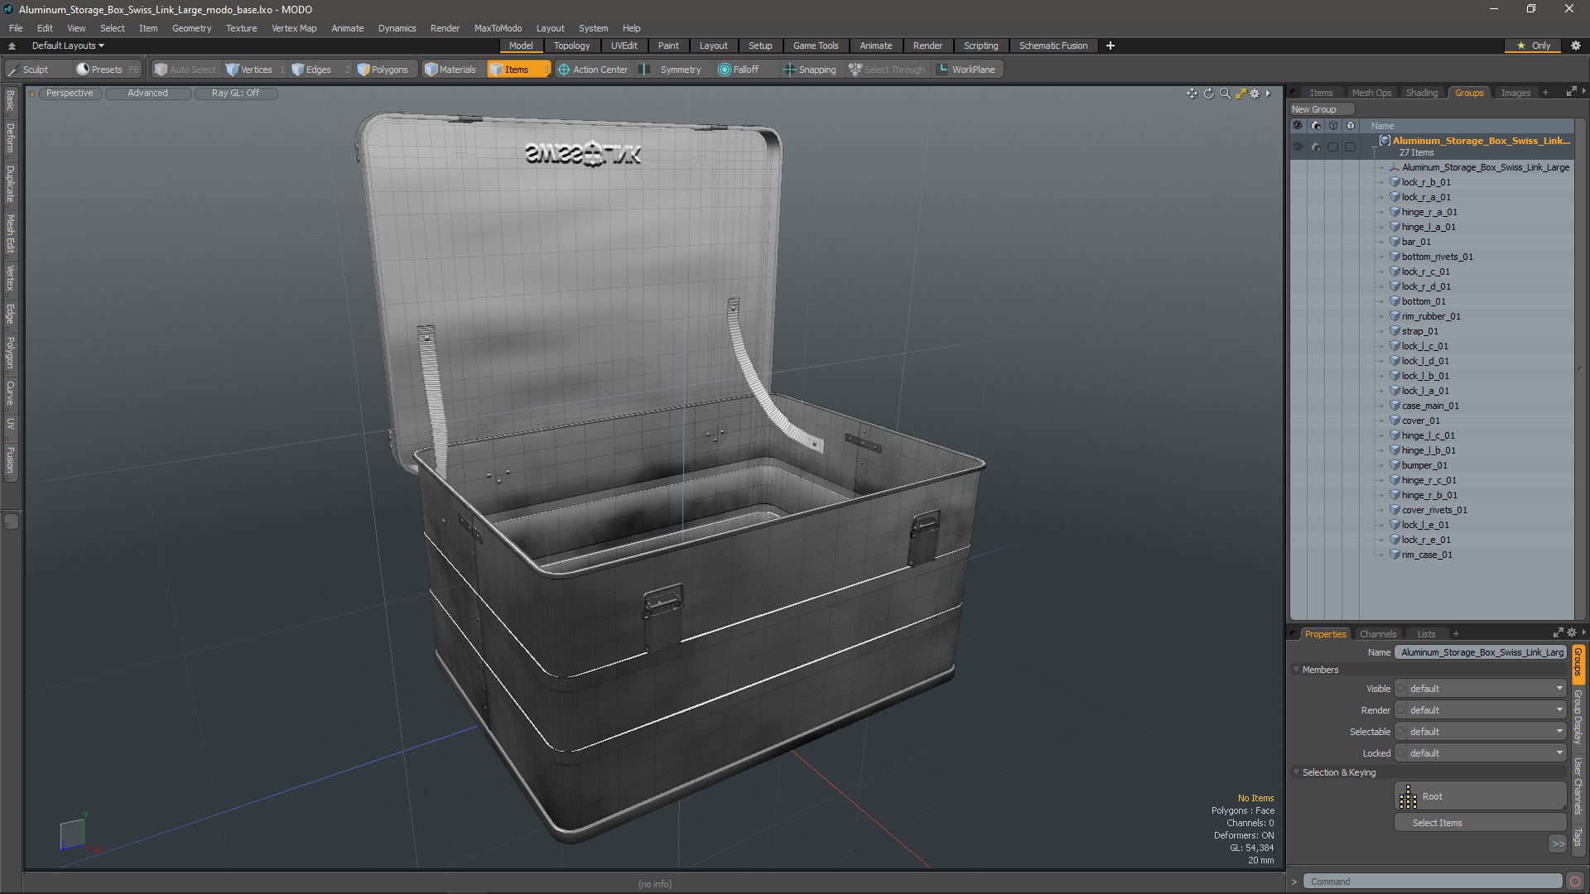Image resolution: width=1590 pixels, height=894 pixels.
Task: Toggle the locked checkbox for the group
Action: point(1350,147)
